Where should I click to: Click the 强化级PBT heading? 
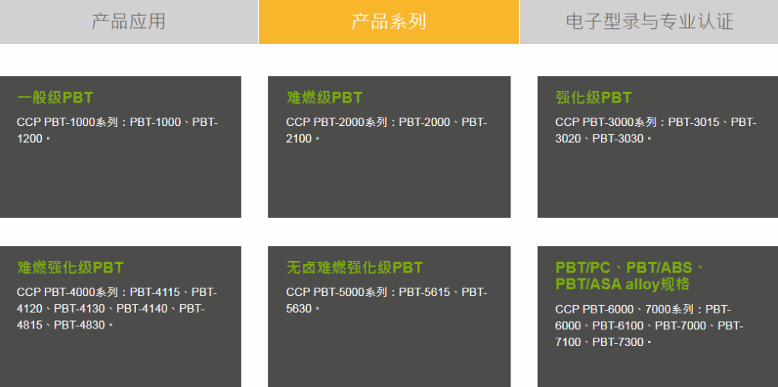[x=593, y=98]
